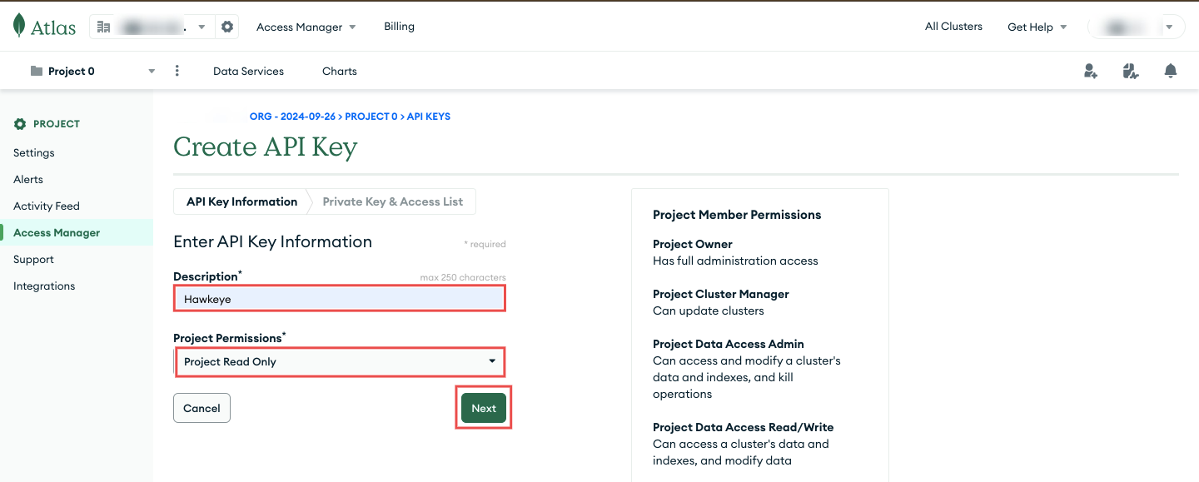Expand the organization selector dropdown
The width and height of the screenshot is (1199, 482).
pos(201,26)
